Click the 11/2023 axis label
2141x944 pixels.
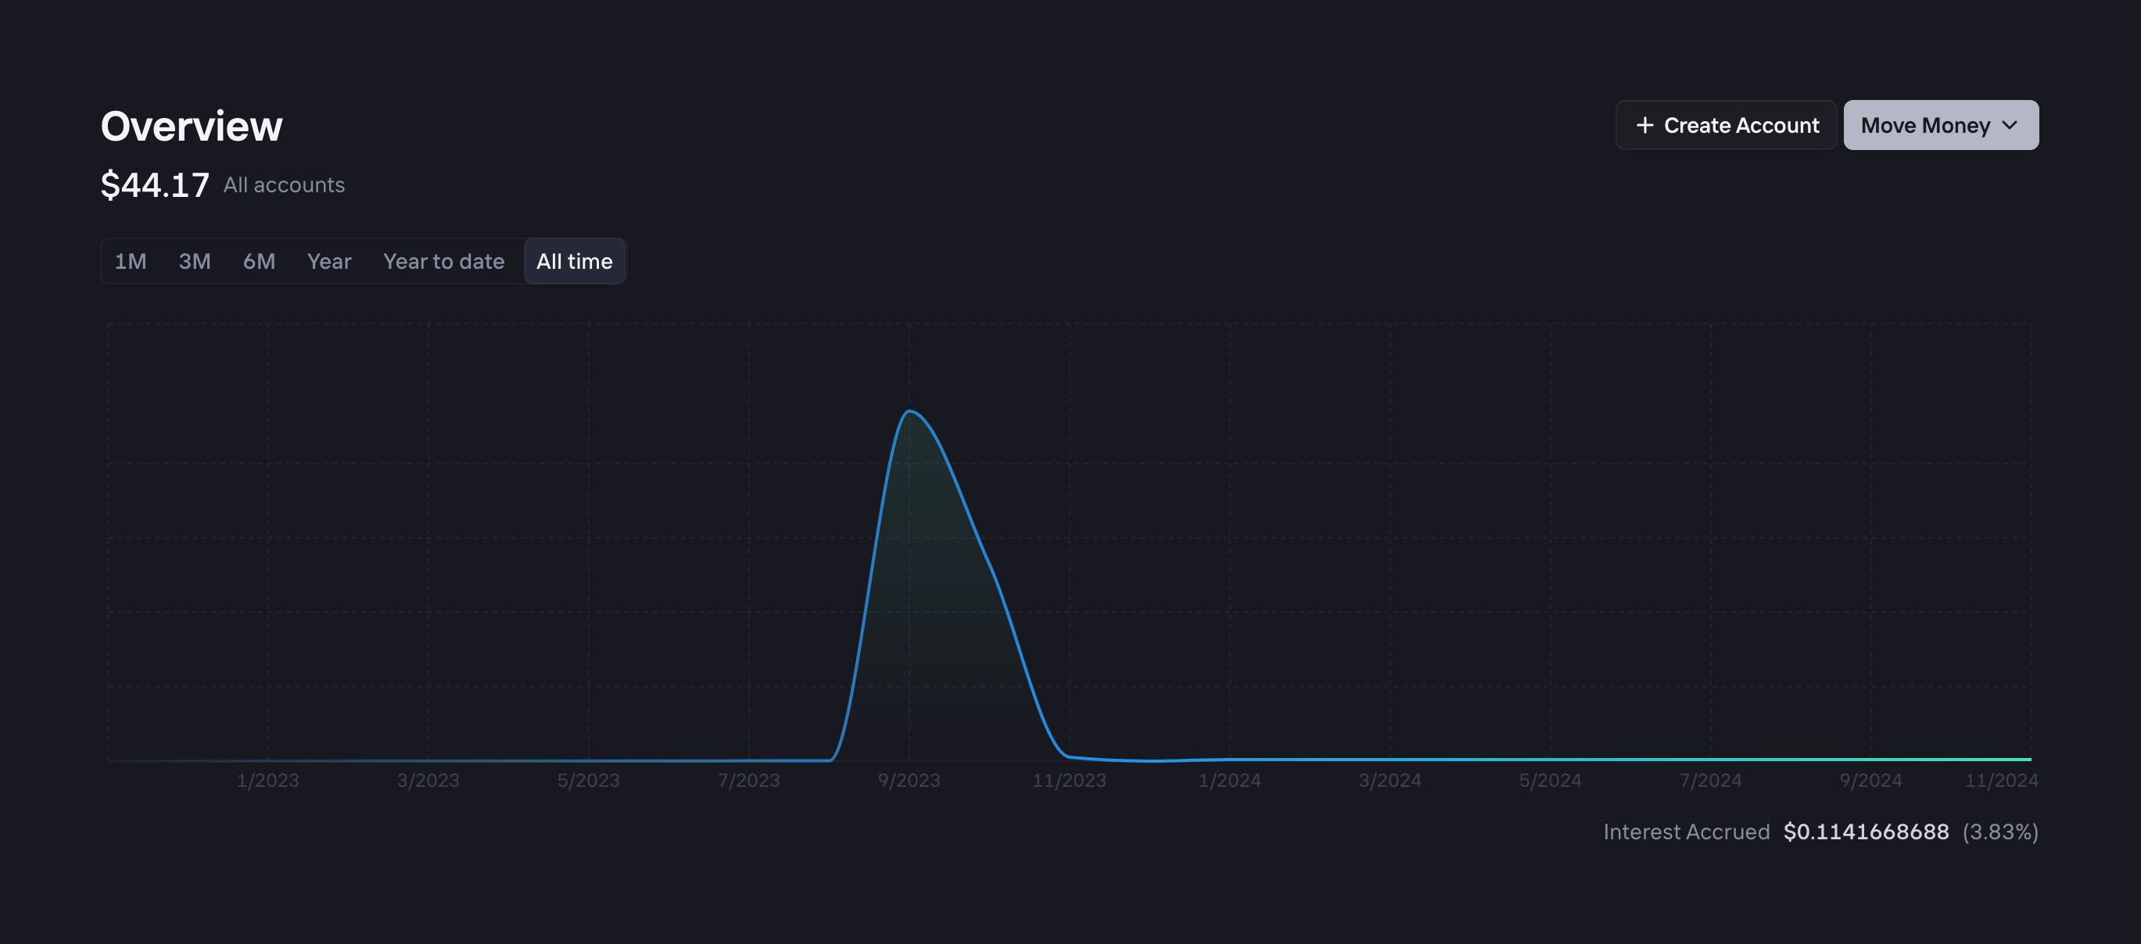point(1069,781)
